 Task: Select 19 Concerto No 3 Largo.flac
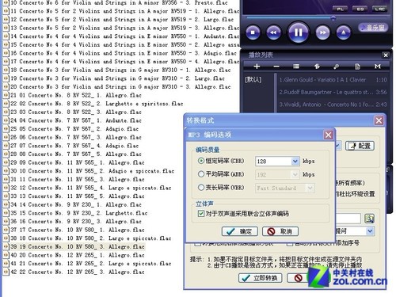click(x=118, y=78)
